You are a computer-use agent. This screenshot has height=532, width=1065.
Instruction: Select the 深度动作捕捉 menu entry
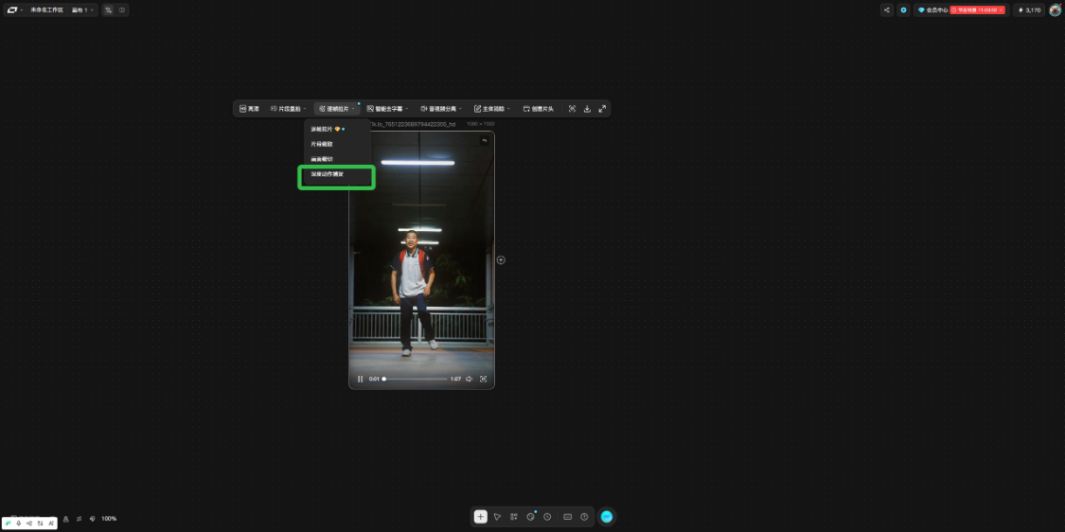coord(337,174)
